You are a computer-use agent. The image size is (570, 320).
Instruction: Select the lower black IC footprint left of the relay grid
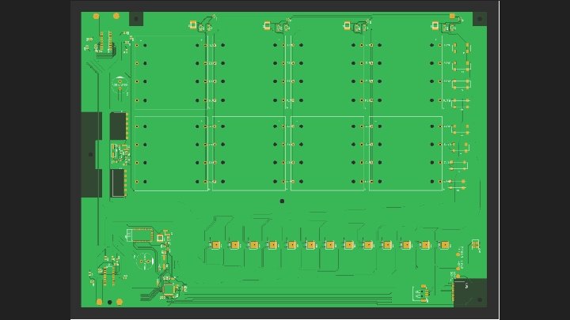(117, 183)
